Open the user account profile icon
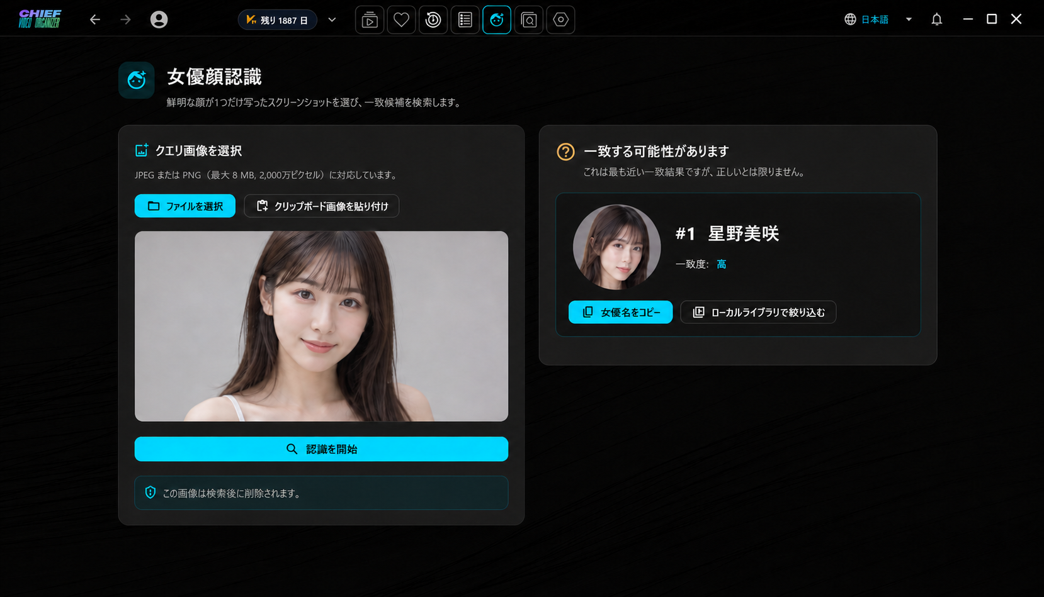This screenshot has height=597, width=1044. tap(159, 20)
